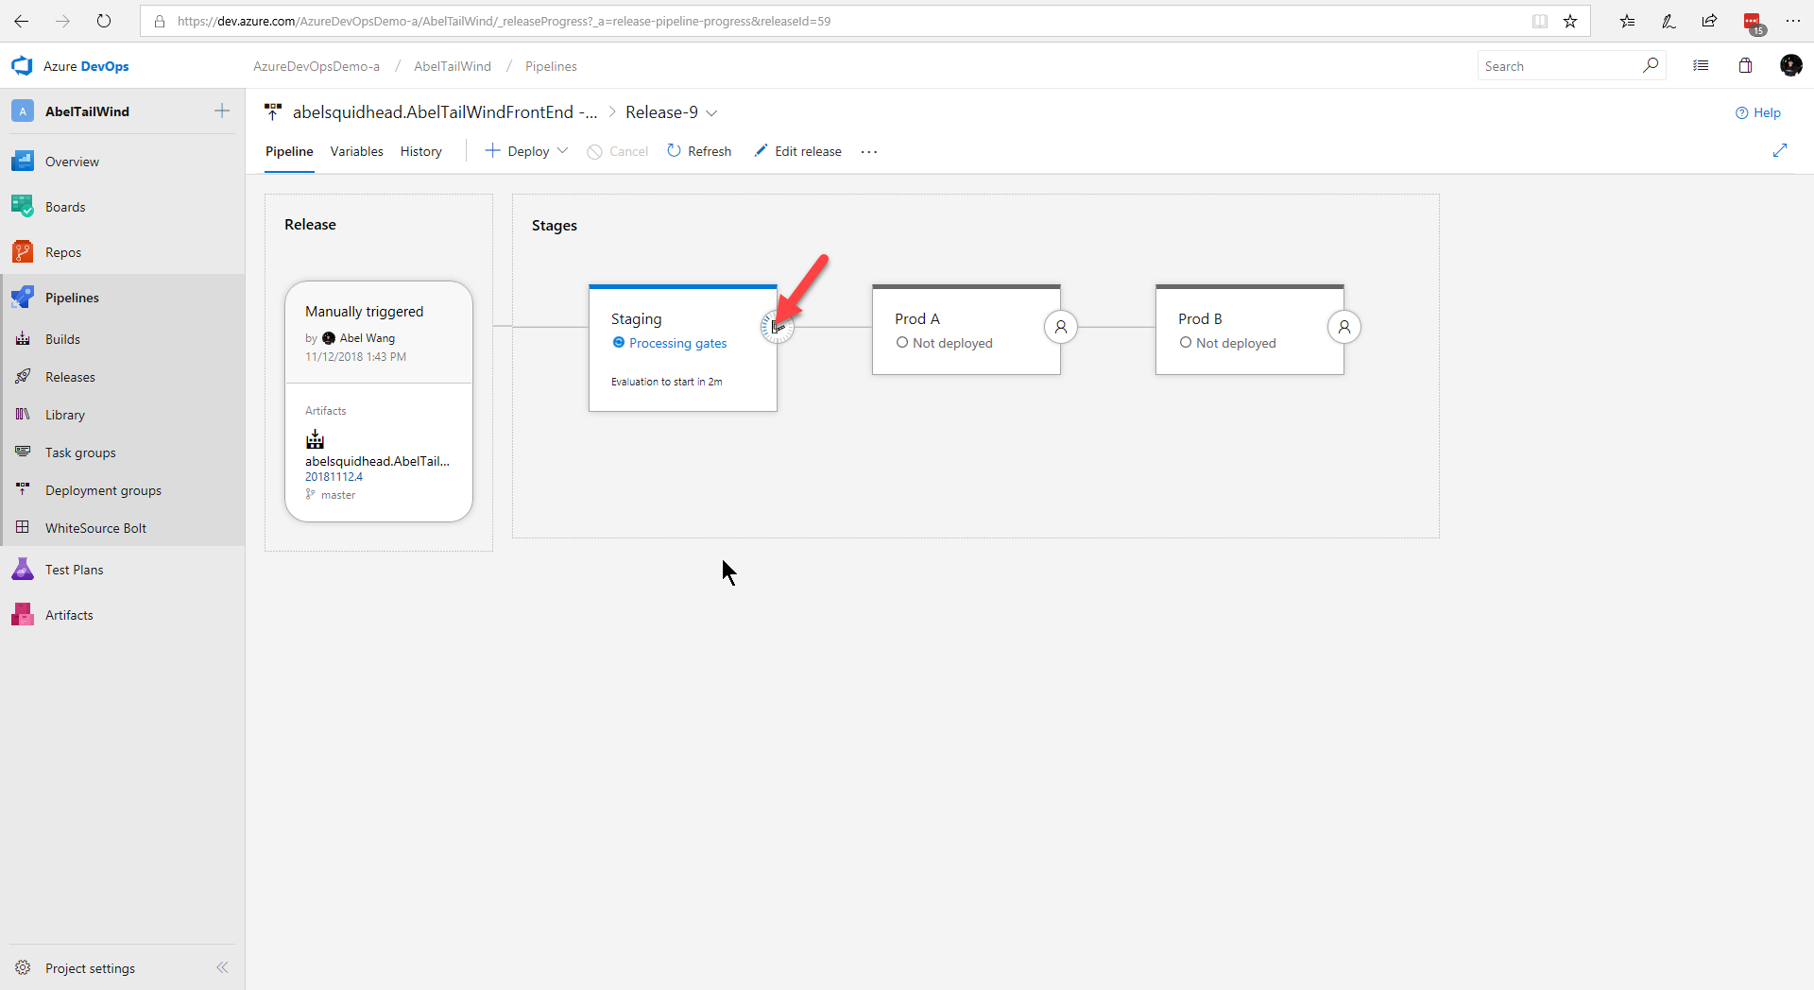Click browser share icon
The height and width of the screenshot is (990, 1814).
pyautogui.click(x=1710, y=21)
